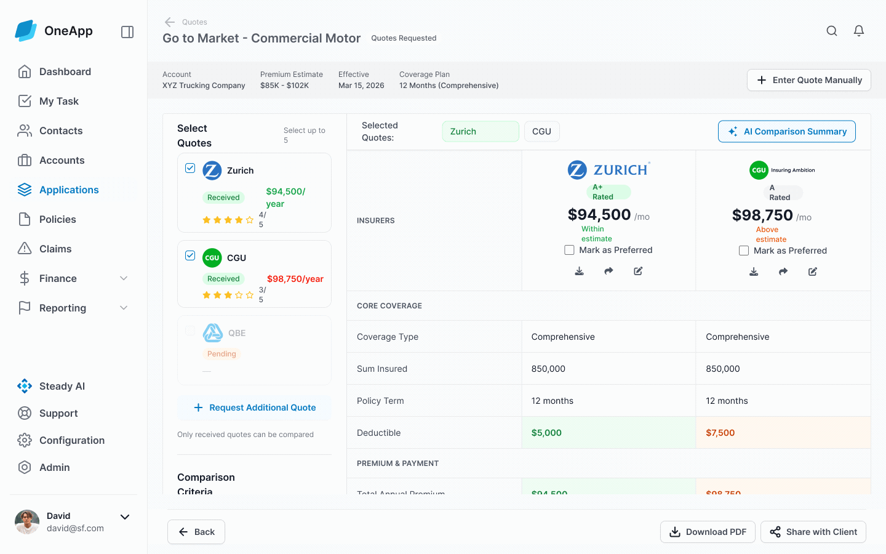886x554 pixels.
Task: Edit the CGU quote pencil icon
Action: point(813,271)
